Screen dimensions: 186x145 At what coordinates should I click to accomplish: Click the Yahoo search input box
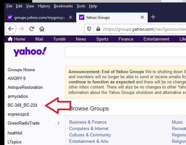pyautogui.click(x=125, y=52)
